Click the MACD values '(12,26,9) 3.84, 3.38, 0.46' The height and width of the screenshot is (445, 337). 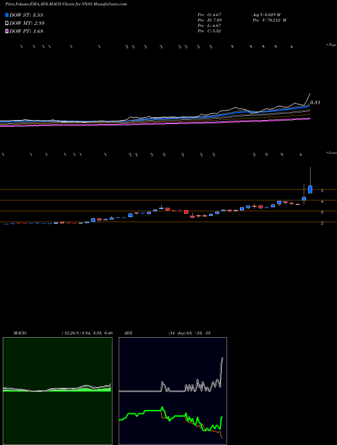(x=88, y=333)
